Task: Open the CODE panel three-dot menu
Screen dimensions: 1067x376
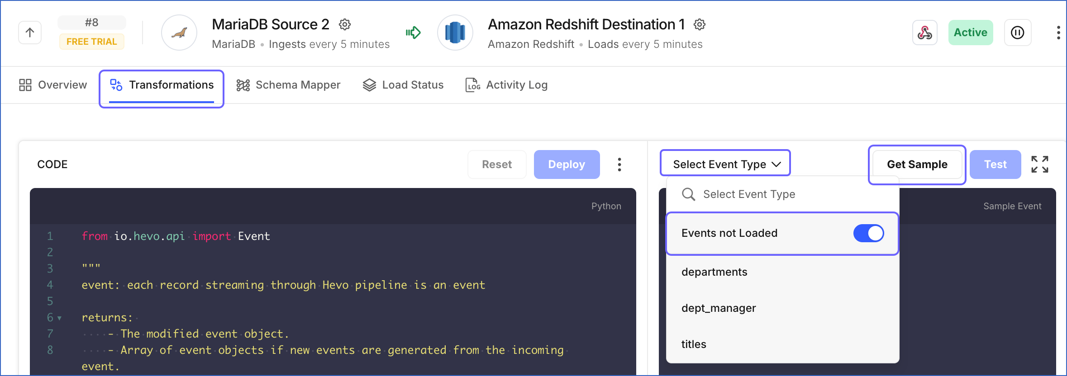Action: coord(619,164)
